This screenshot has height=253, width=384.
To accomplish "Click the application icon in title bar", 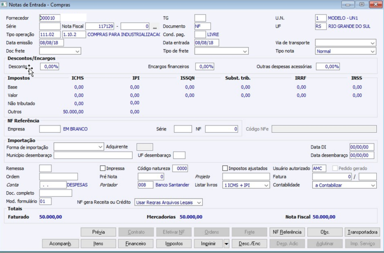I will click(x=4, y=5).
